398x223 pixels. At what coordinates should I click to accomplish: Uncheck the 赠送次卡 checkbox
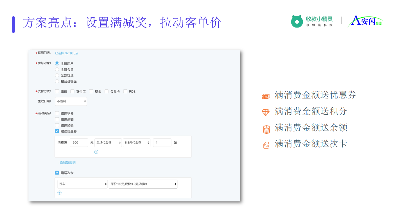57,173
